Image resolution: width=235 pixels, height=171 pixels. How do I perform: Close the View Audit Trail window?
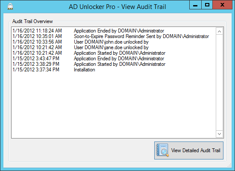tap(223, 5)
